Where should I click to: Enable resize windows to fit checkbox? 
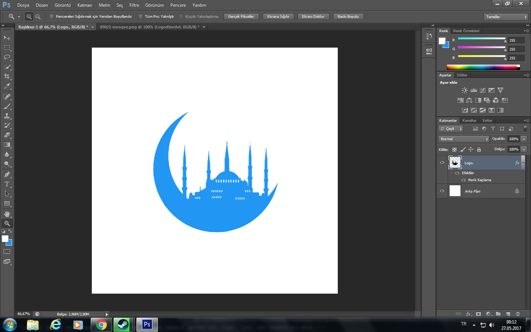pos(52,17)
